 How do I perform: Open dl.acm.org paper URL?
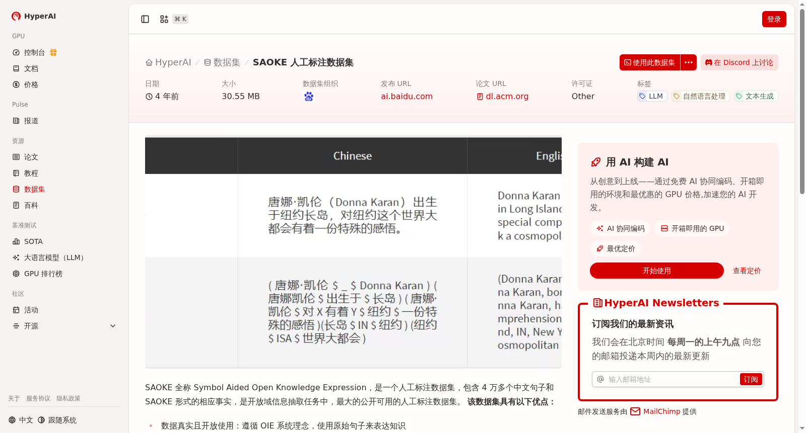(503, 97)
